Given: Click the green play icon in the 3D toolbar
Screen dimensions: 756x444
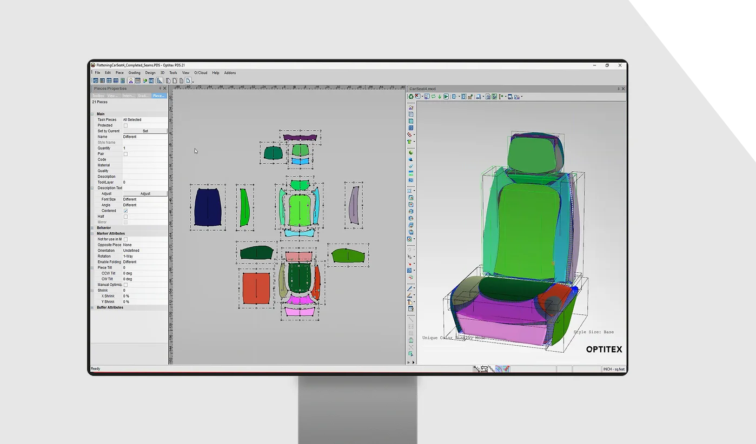Looking at the screenshot, I should click(x=446, y=97).
